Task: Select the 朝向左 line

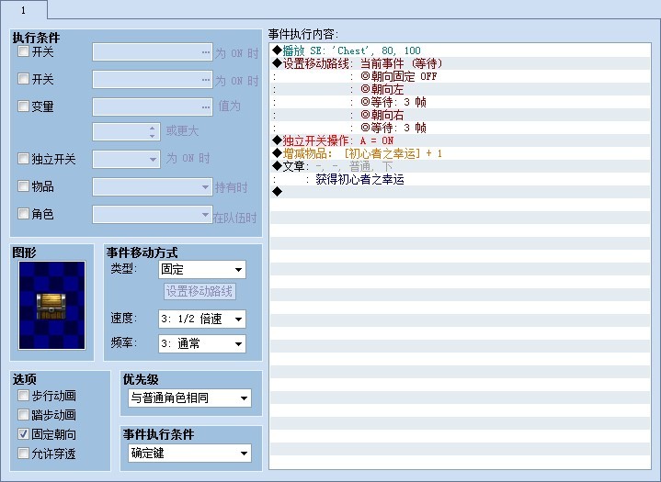Action: click(460, 89)
